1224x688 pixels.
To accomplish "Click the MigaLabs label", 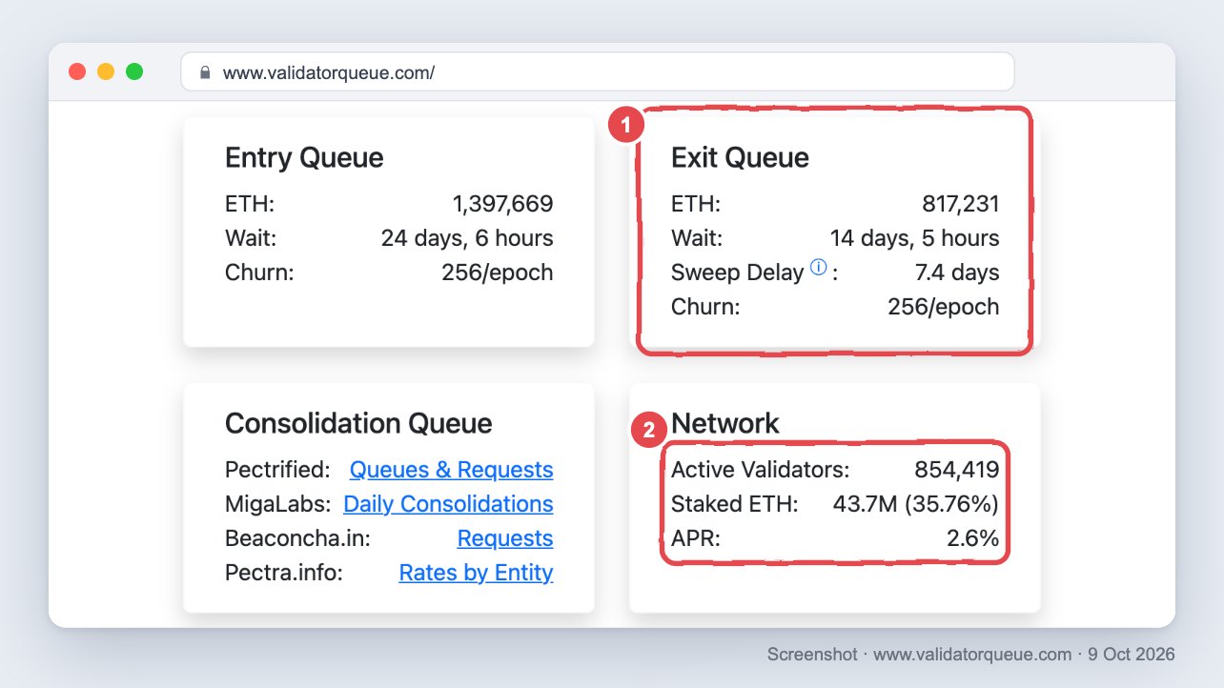I will 278,504.
